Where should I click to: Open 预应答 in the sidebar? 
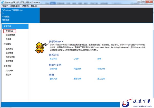(x=8, y=75)
